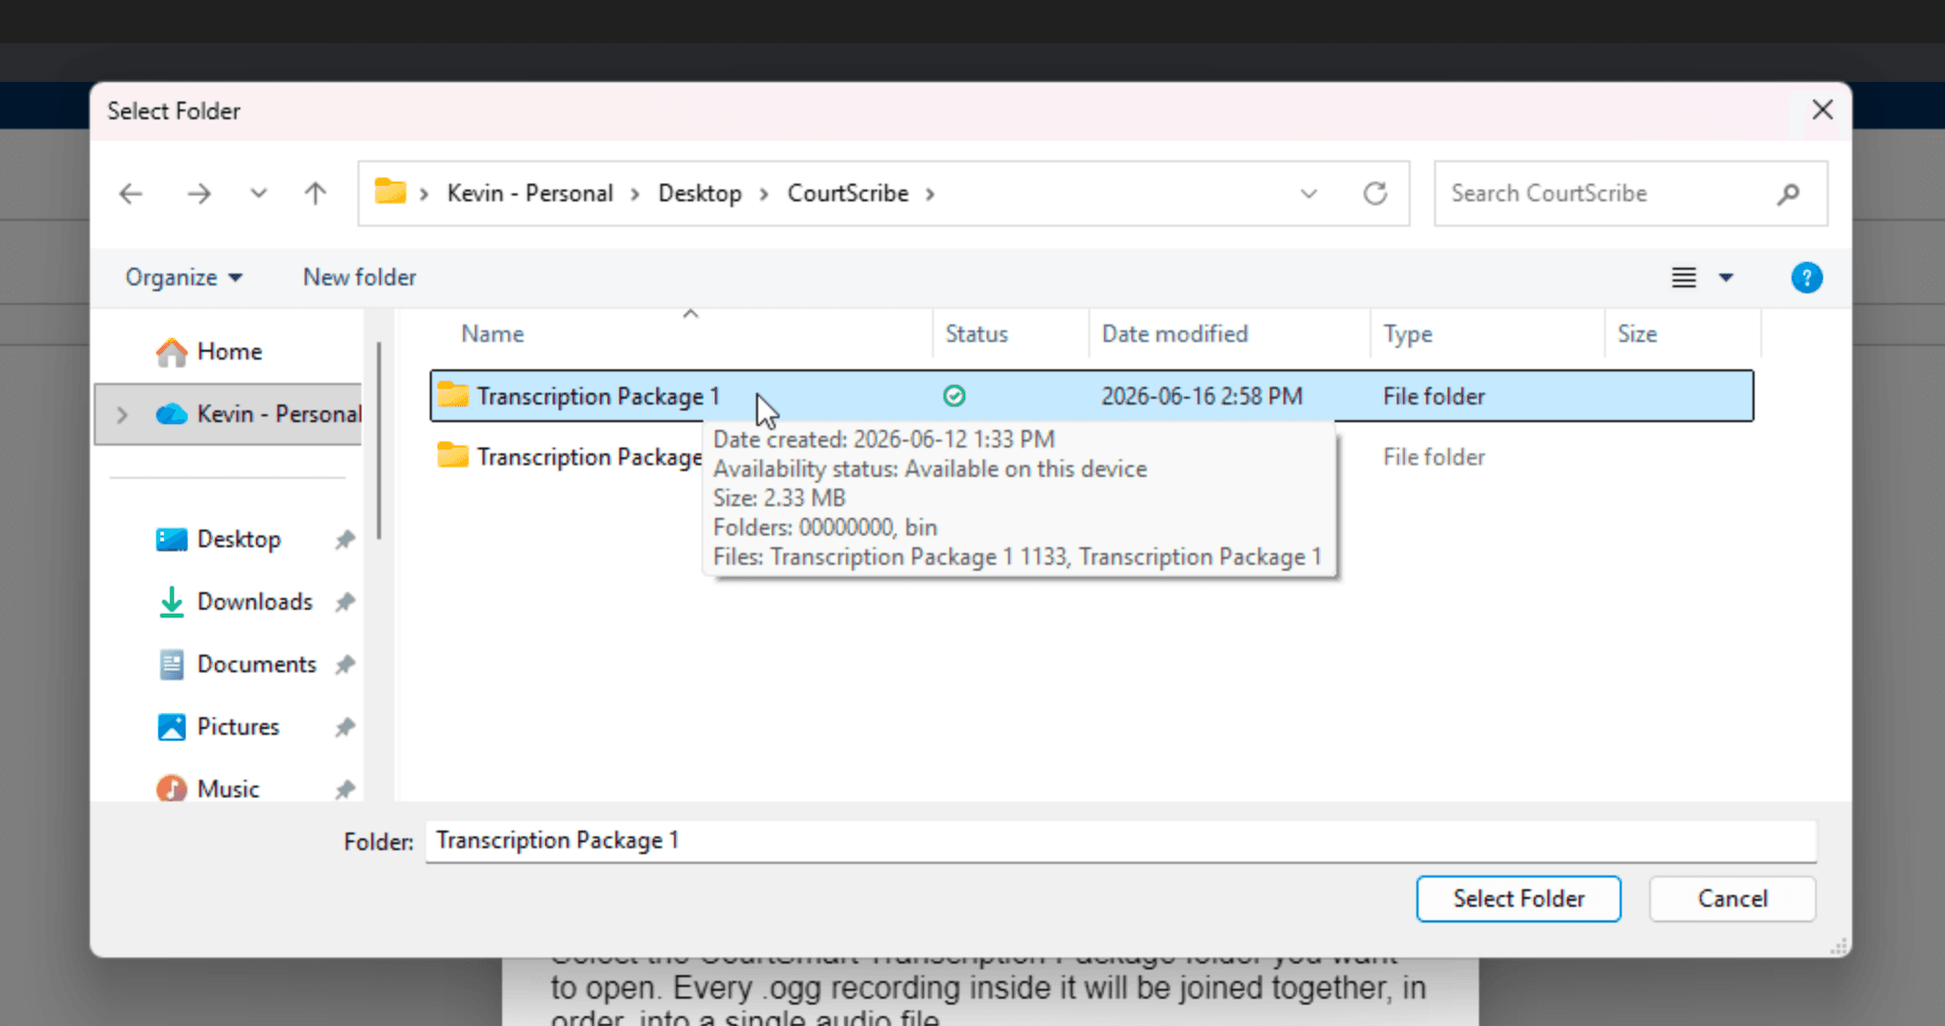Select the second Transcription Package folder

[589, 456]
